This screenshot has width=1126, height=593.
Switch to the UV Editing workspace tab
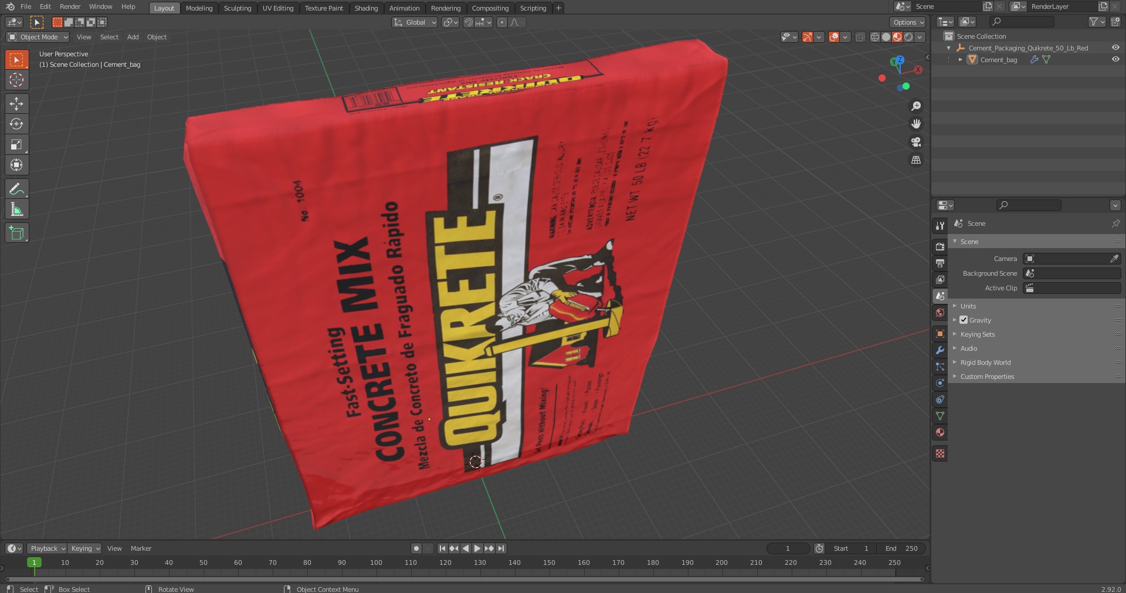point(278,8)
